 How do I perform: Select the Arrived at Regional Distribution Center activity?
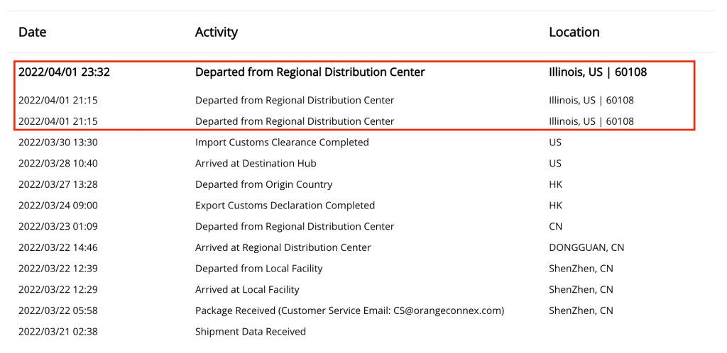[x=283, y=247]
